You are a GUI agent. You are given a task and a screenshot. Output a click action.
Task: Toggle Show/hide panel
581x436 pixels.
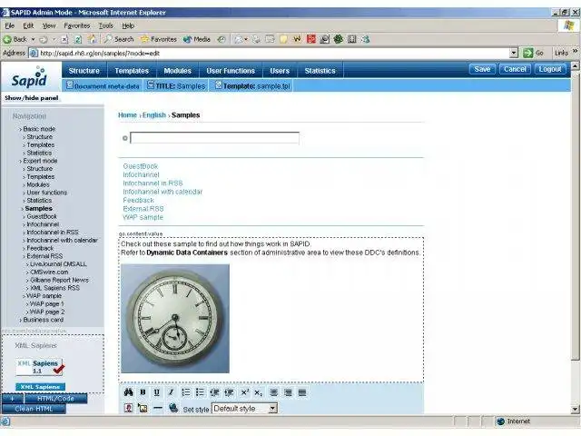click(x=32, y=98)
